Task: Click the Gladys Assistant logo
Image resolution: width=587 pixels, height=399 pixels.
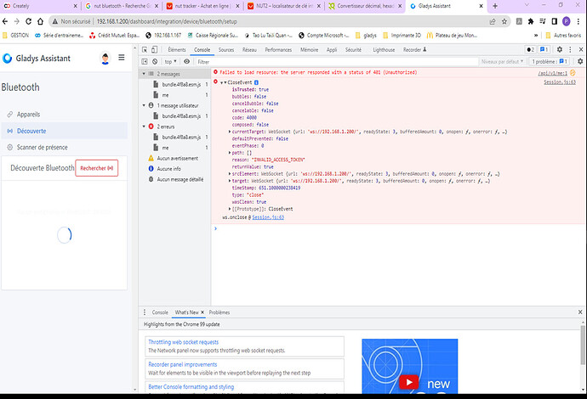Action: pyautogui.click(x=7, y=59)
